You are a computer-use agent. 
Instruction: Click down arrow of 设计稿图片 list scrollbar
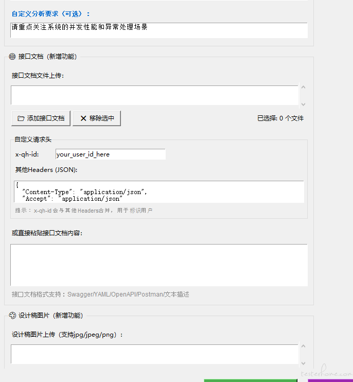303,362
